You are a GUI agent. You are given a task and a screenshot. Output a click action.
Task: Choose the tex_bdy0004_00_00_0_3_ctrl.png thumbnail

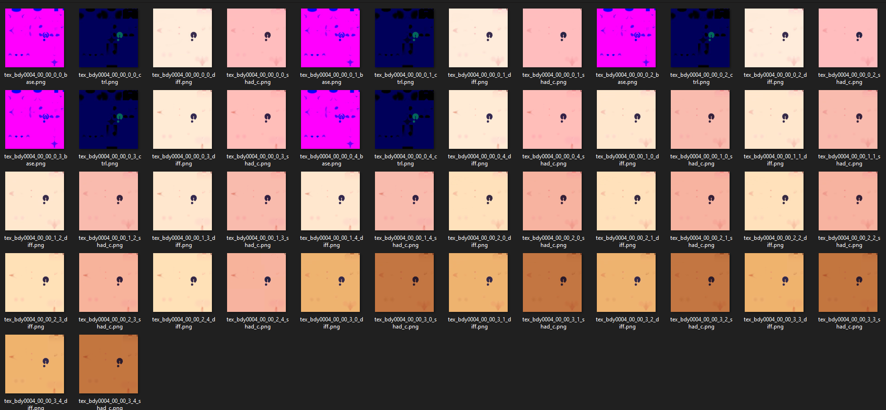(x=109, y=119)
